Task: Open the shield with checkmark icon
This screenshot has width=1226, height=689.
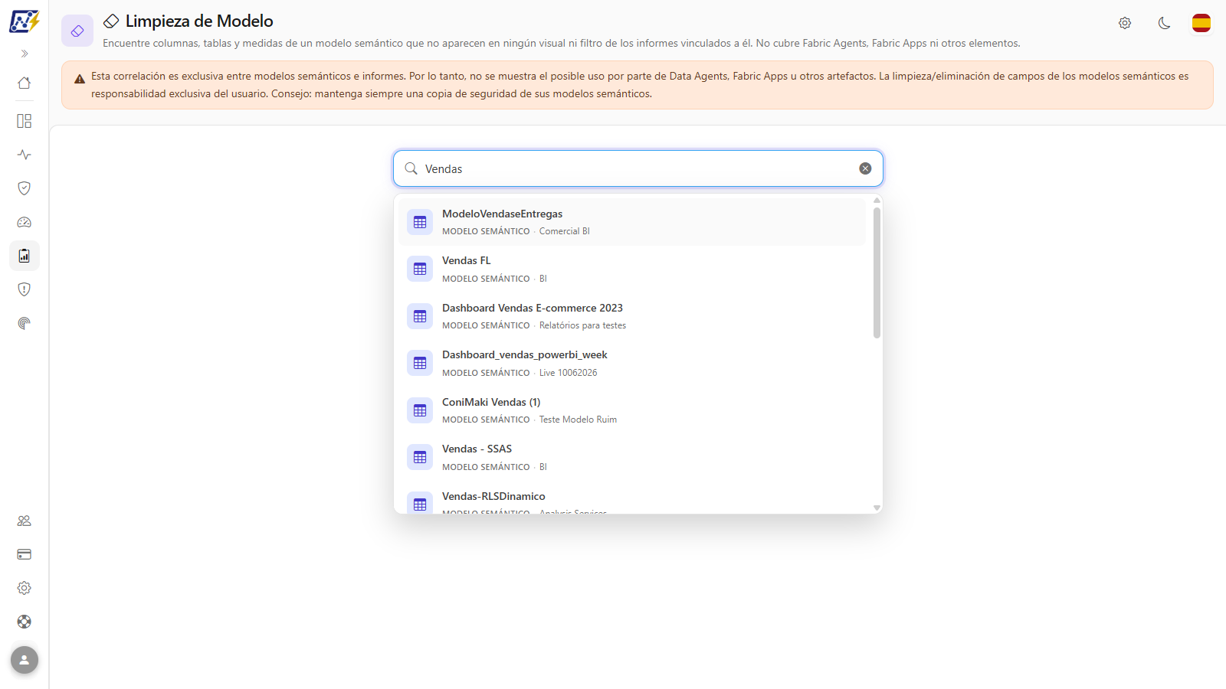Action: point(25,188)
